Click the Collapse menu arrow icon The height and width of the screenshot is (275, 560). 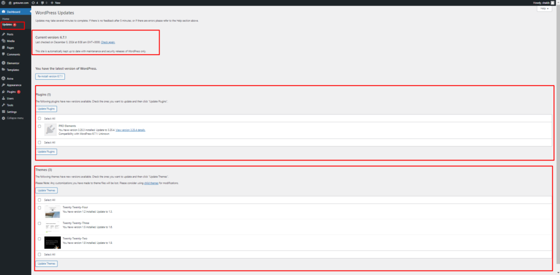(4, 118)
